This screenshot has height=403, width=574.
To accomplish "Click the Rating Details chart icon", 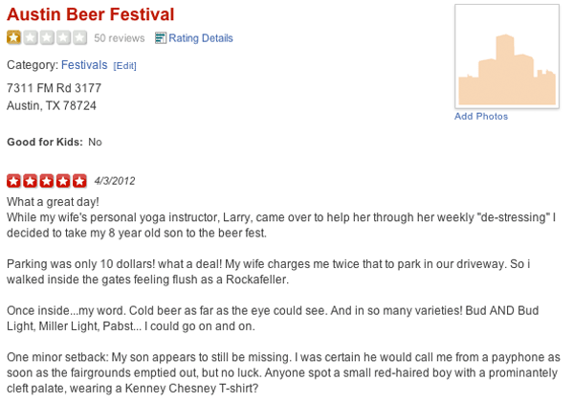I will pos(161,38).
